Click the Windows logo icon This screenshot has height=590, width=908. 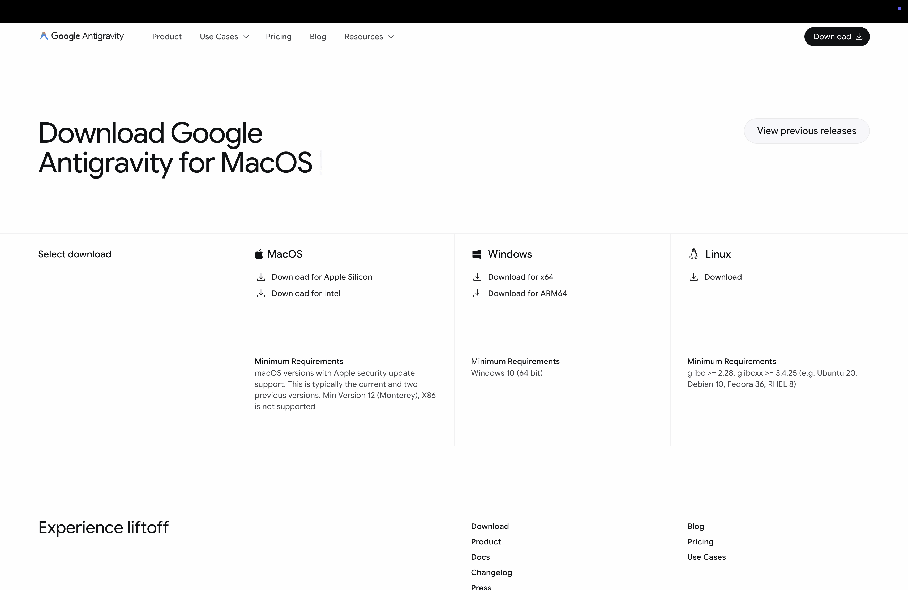coord(477,254)
